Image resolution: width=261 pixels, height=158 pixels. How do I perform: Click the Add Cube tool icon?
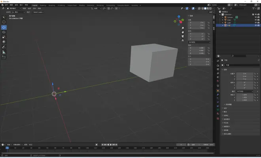pyautogui.click(x=4, y=57)
